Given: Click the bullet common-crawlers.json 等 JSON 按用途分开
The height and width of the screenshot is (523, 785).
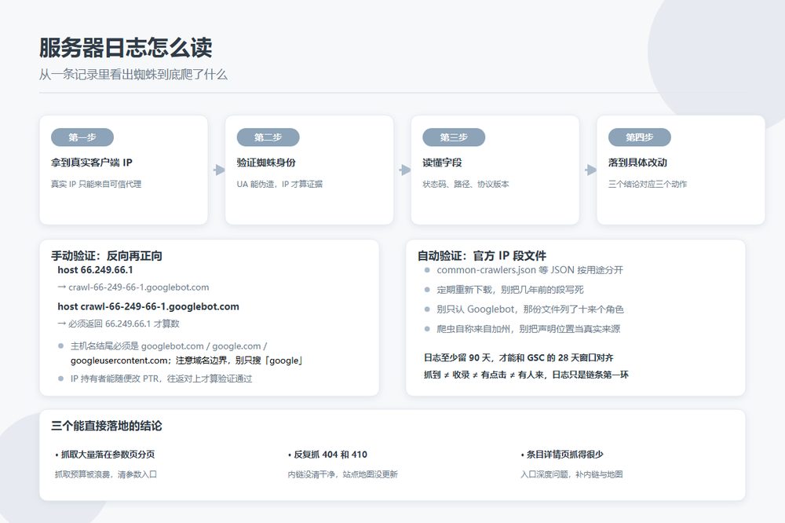Looking at the screenshot, I should [x=524, y=270].
